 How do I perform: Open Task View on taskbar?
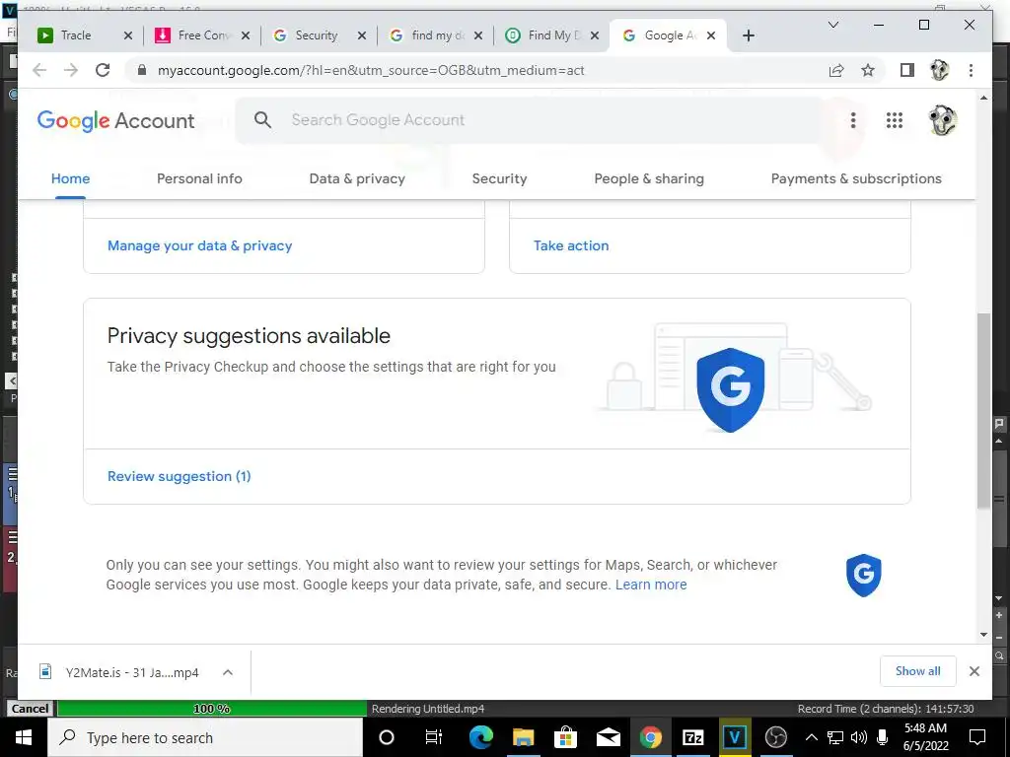[x=434, y=737]
